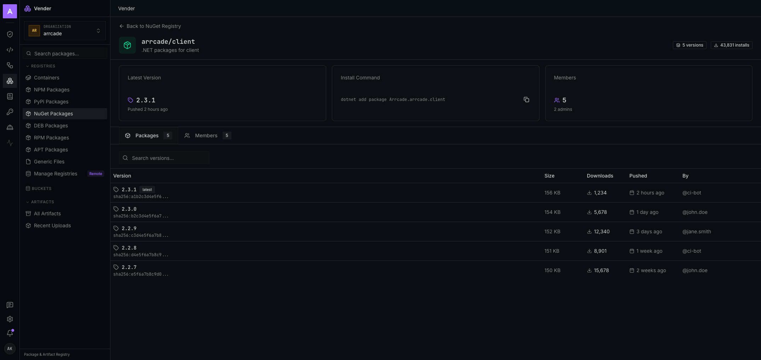Open Generic Files
The image size is (761, 360).
(x=65, y=162)
